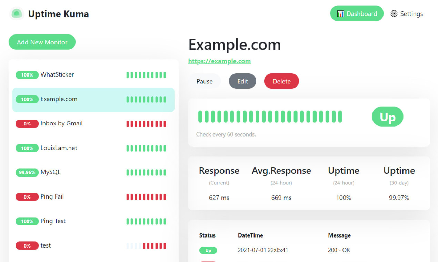438x262 pixels.
Task: Click the Avg.Response label
Action: [281, 171]
